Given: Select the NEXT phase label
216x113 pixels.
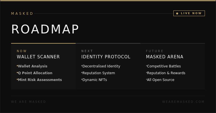Looking at the screenshot, I should [87, 51].
